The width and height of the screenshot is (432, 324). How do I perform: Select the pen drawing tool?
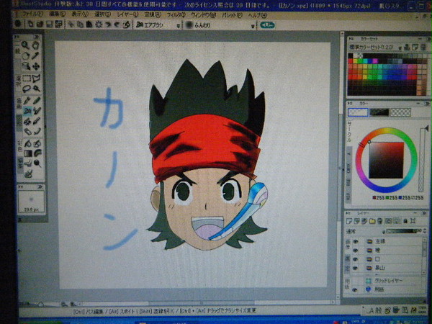(27, 101)
